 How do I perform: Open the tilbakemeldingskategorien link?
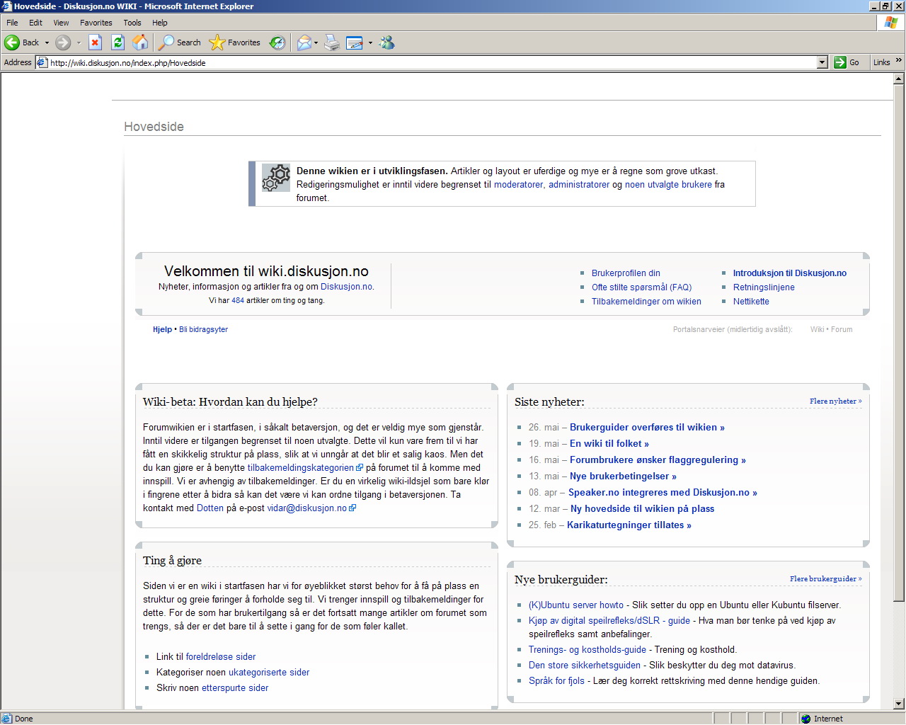[305, 468]
